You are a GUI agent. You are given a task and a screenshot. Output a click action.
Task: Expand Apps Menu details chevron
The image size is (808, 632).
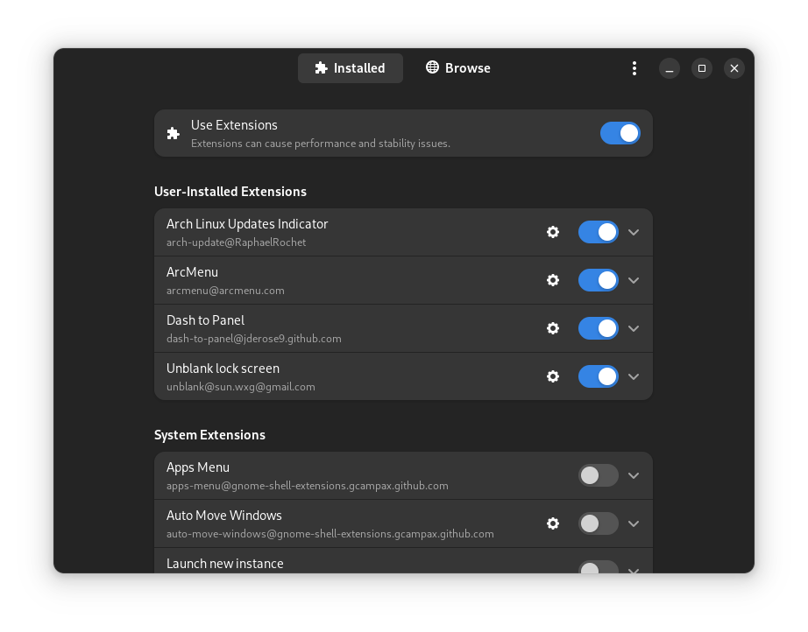tap(634, 475)
